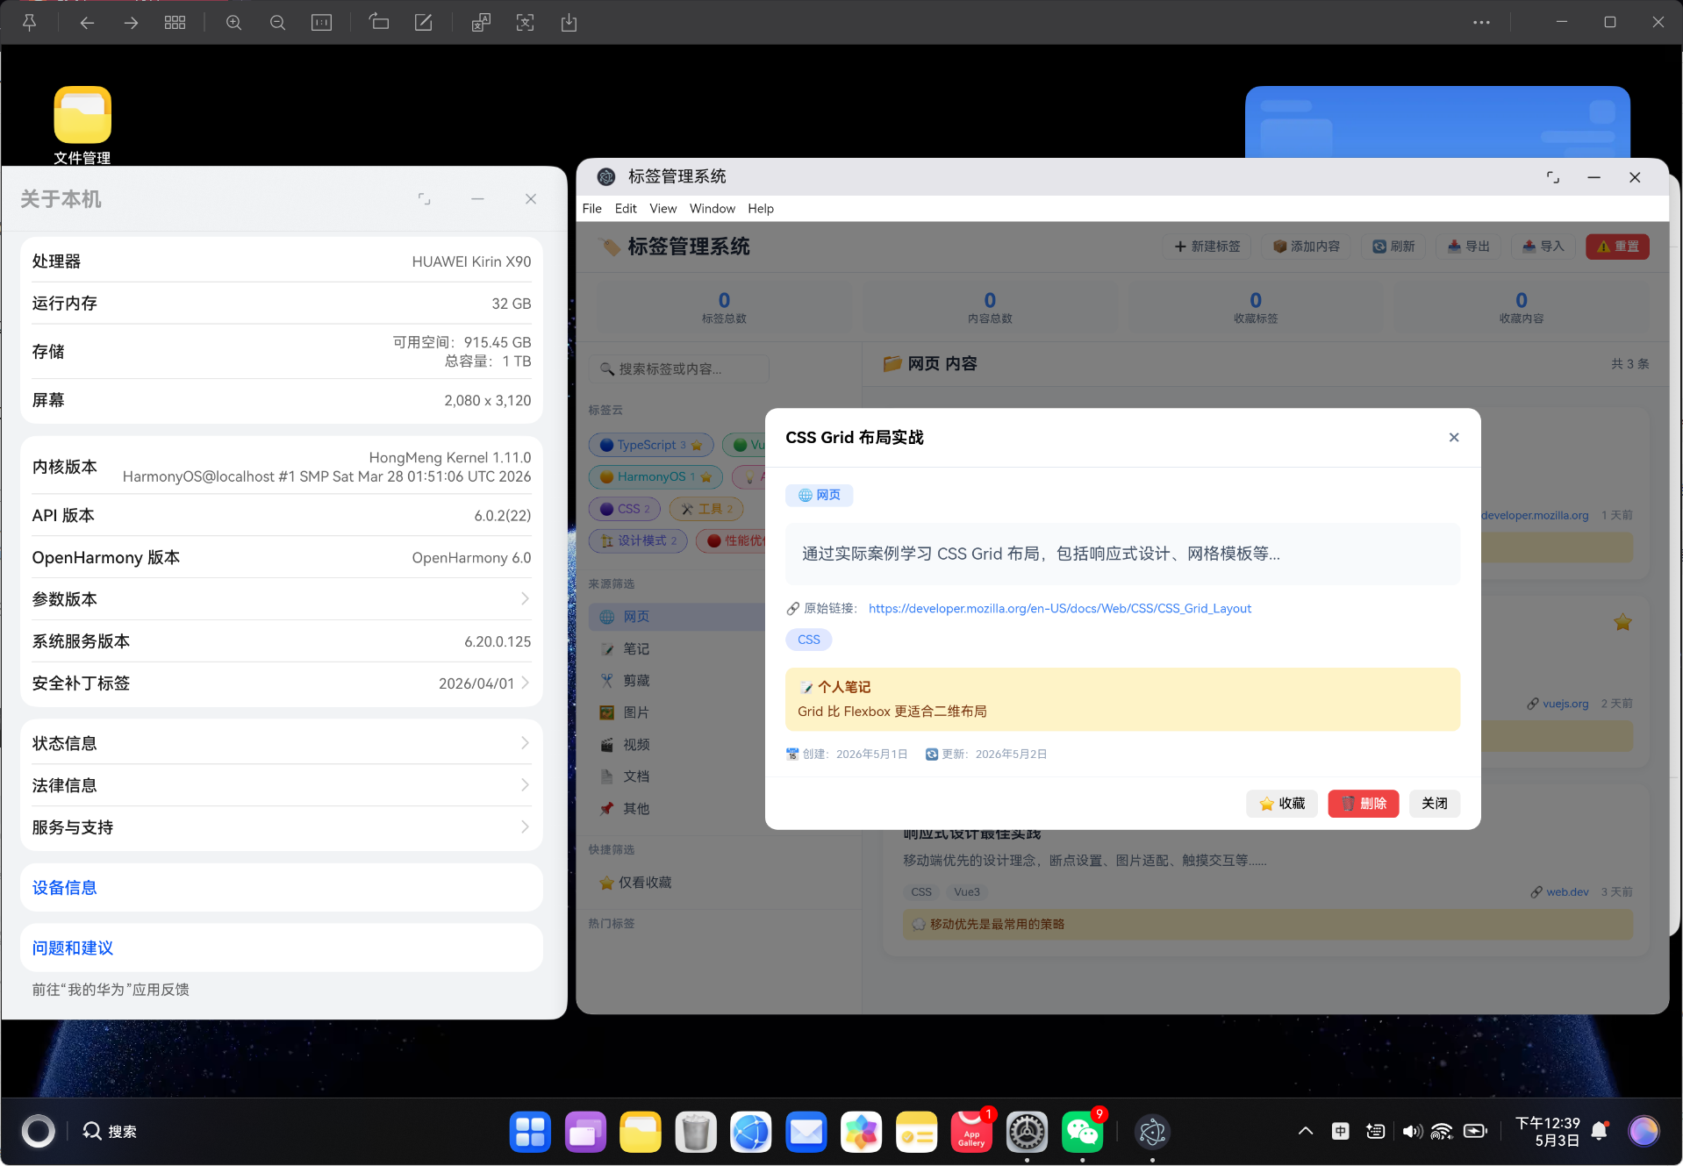Click 新建标签 toolbar button
Viewport: 1683px width, 1166px height.
pos(1207,247)
